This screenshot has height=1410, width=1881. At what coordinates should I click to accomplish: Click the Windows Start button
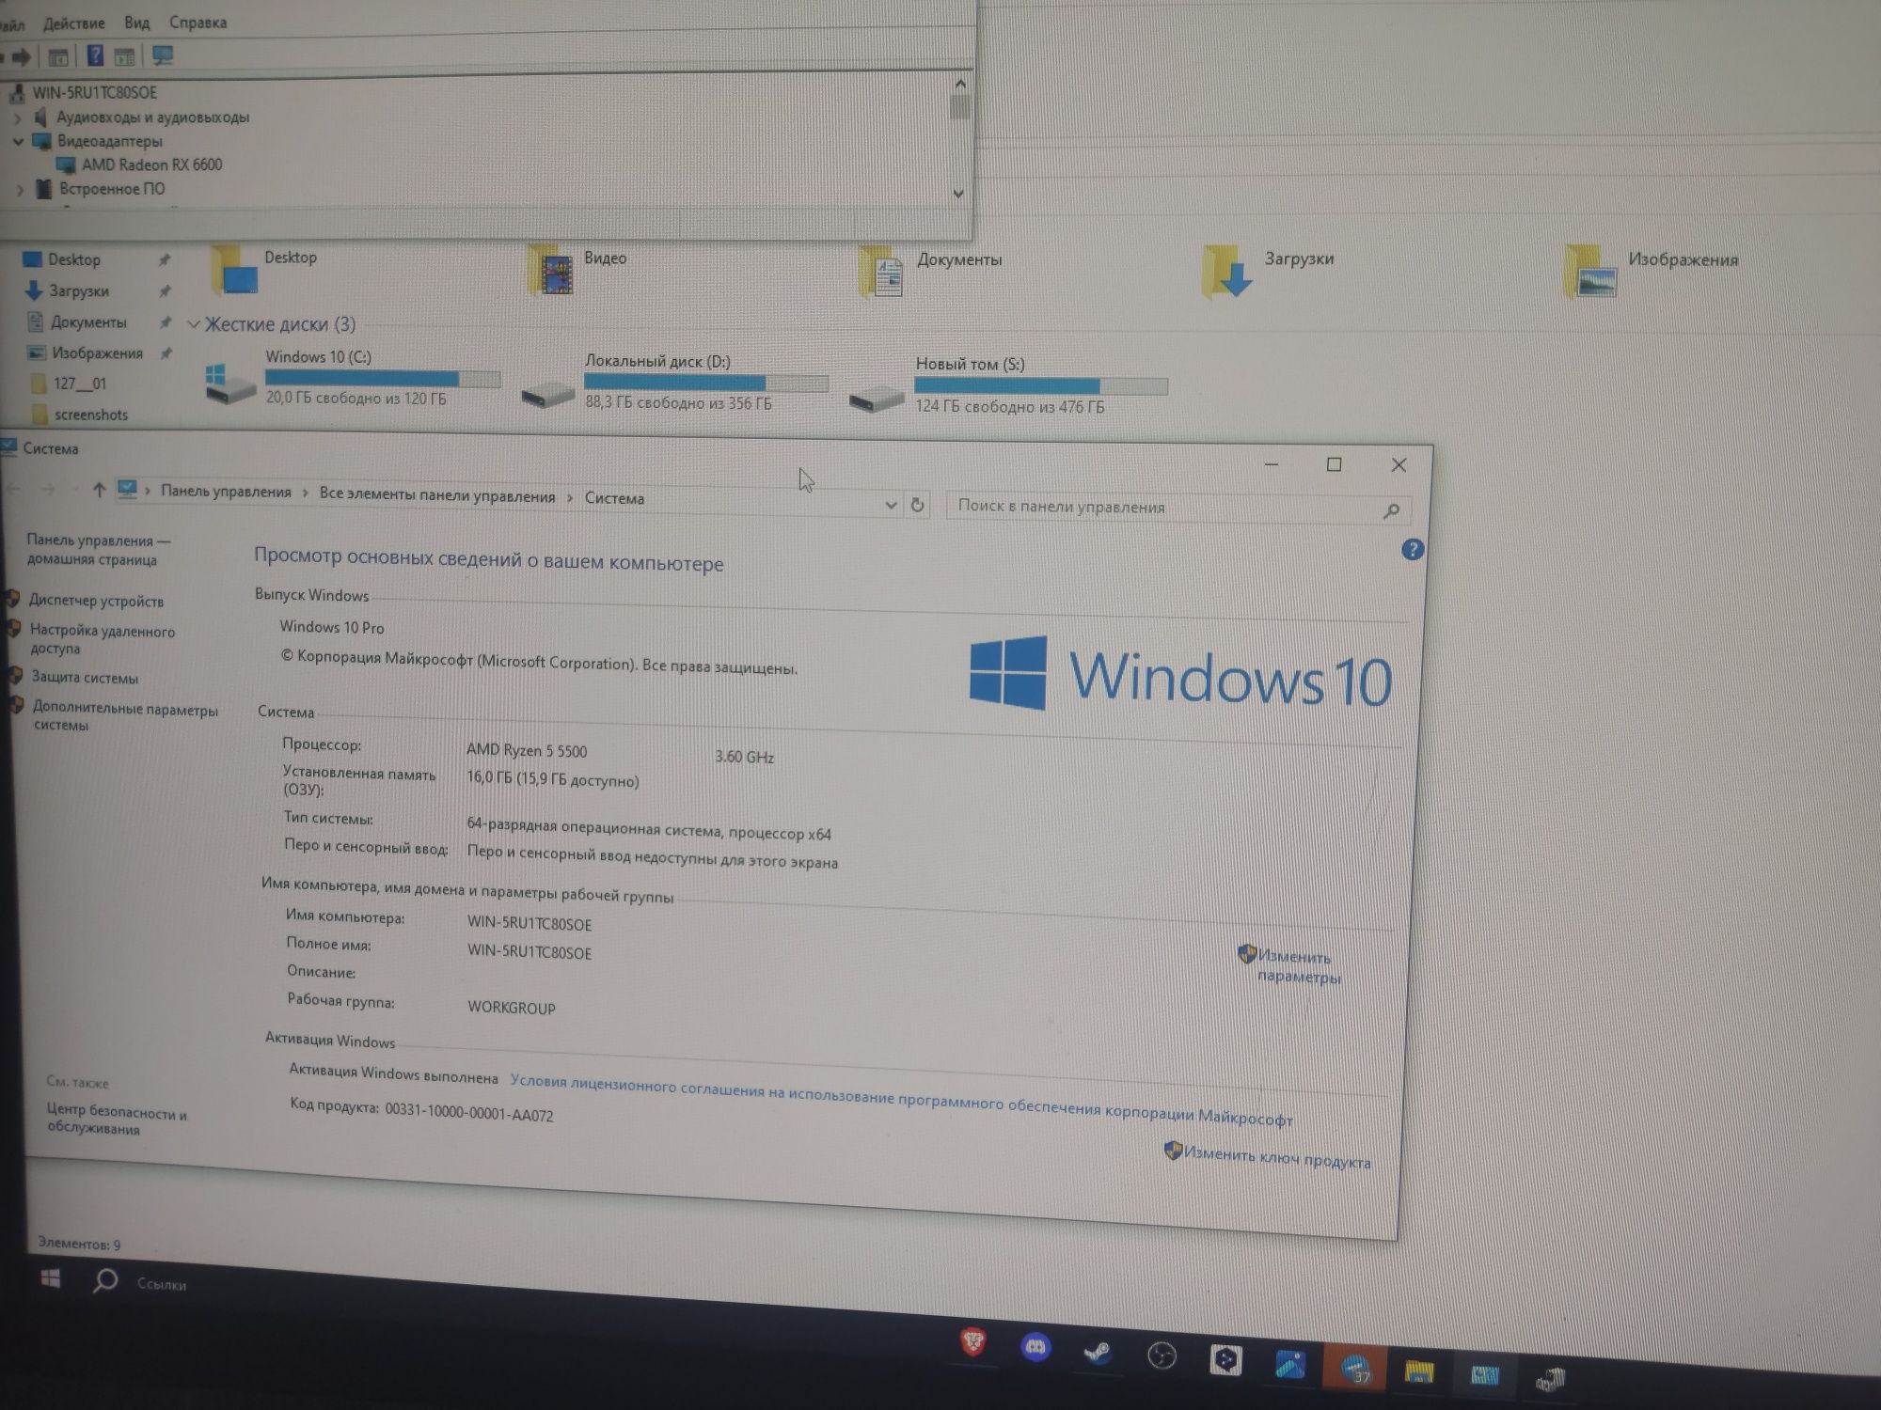click(51, 1278)
